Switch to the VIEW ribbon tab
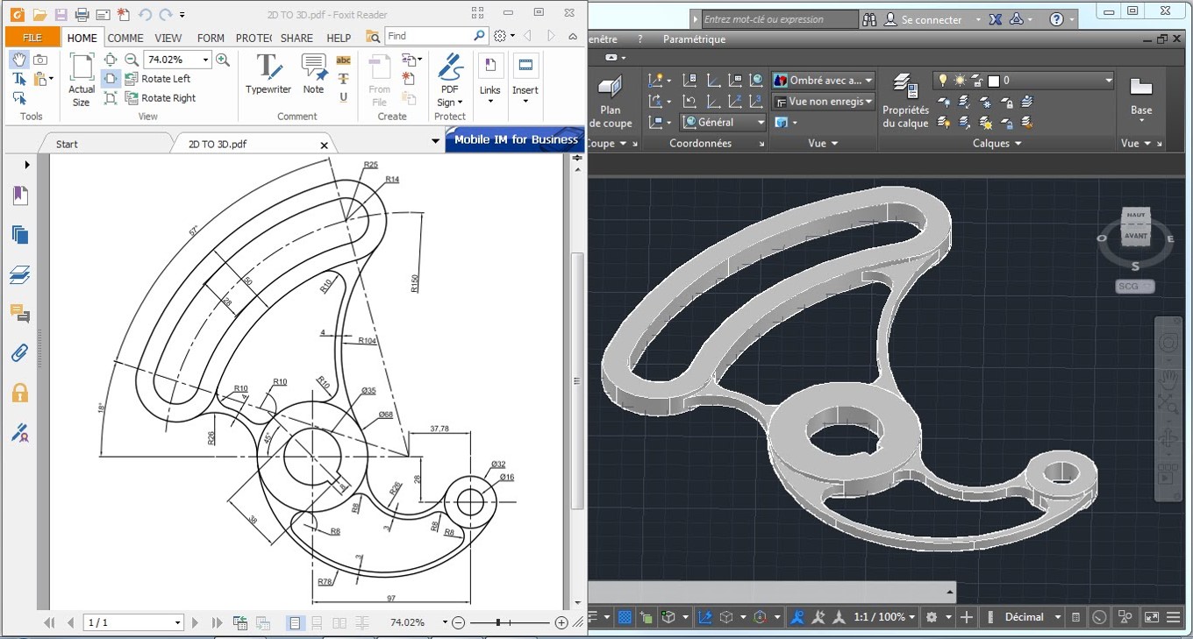 [x=168, y=38]
